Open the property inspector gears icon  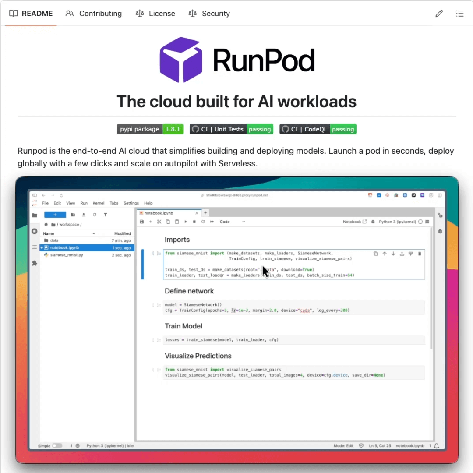point(440,215)
